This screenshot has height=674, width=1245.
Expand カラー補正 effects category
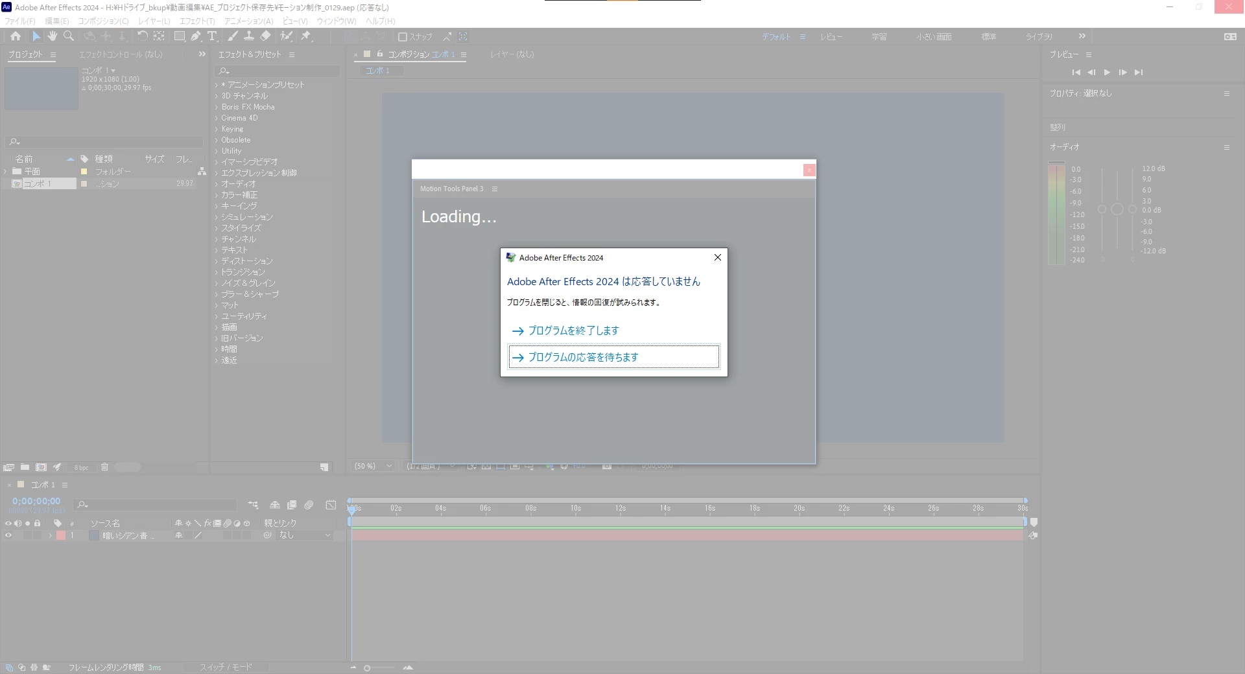coord(217,195)
